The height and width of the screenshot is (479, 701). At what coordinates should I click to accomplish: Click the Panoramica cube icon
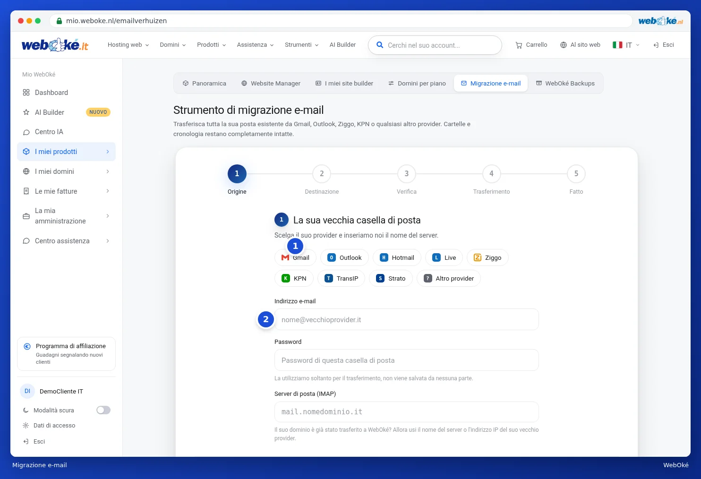point(186,83)
